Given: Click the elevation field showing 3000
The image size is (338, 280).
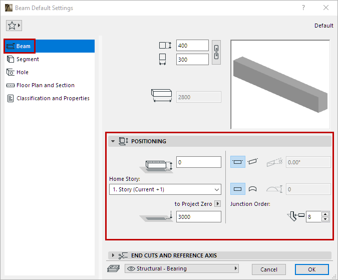Looking at the screenshot, I should click(198, 216).
